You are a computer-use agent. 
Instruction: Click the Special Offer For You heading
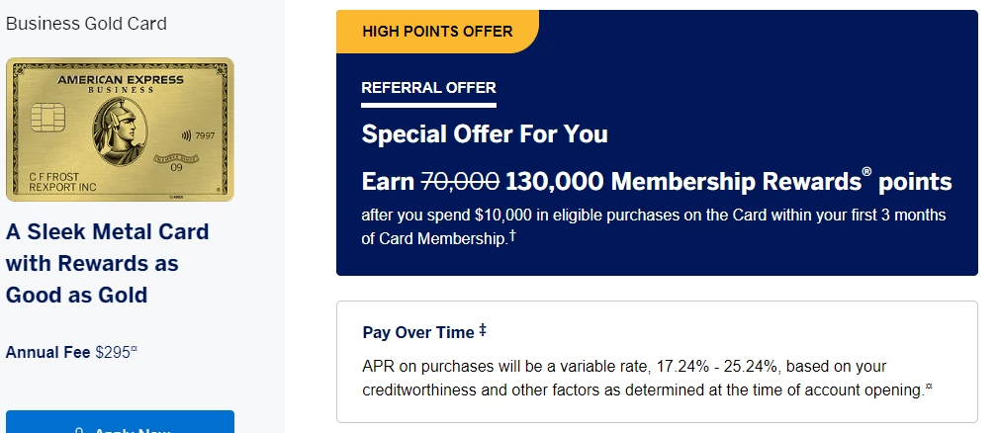pos(485,134)
